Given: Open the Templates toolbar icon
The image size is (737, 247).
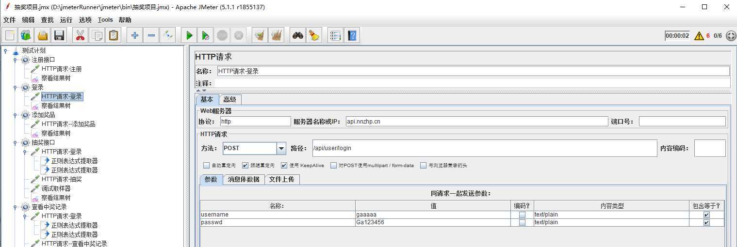Looking at the screenshot, I should (26, 35).
